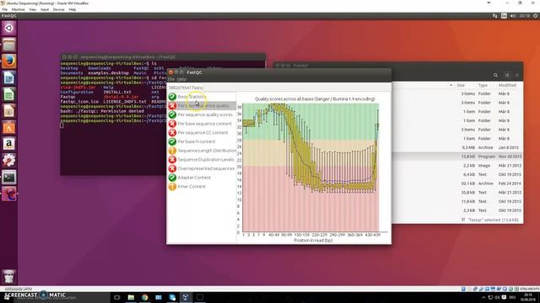The image size is (540, 303).
Task: Switch to the SRR fastq file tab
Action: pyautogui.click(x=186, y=88)
